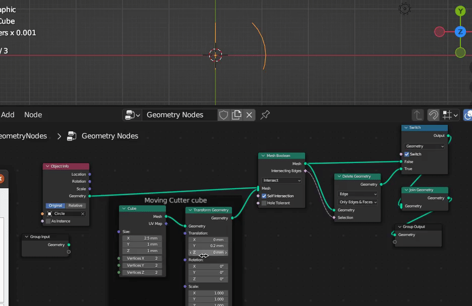Unlink the Geometry Nodes data-block

[x=249, y=115]
